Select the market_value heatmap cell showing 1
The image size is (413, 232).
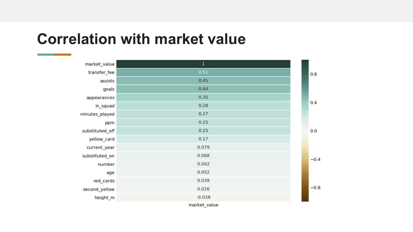pyautogui.click(x=203, y=64)
